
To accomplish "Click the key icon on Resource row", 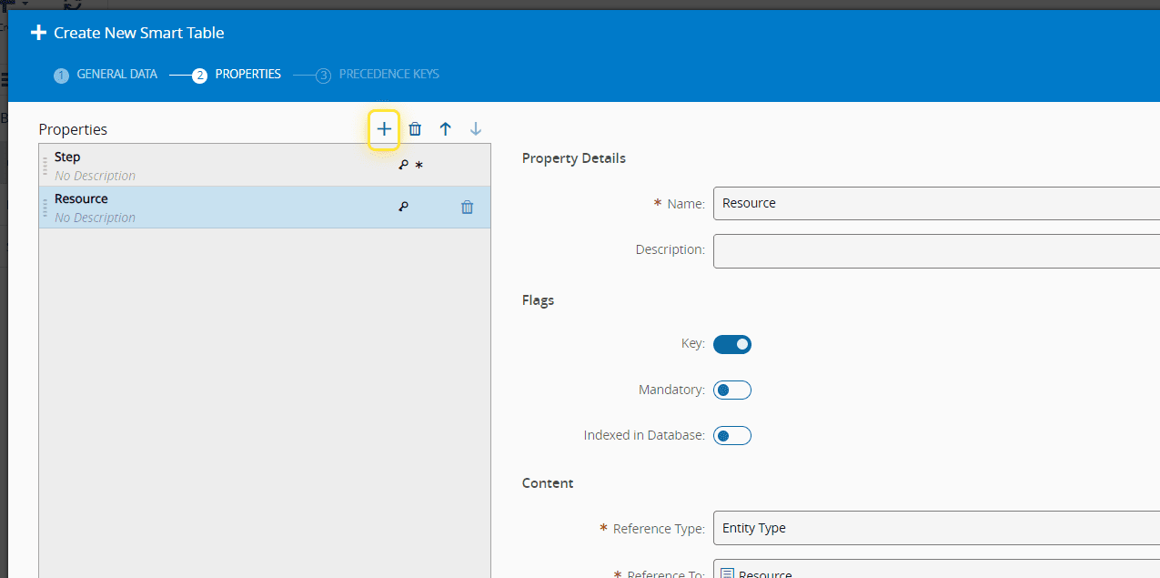I will coord(403,208).
